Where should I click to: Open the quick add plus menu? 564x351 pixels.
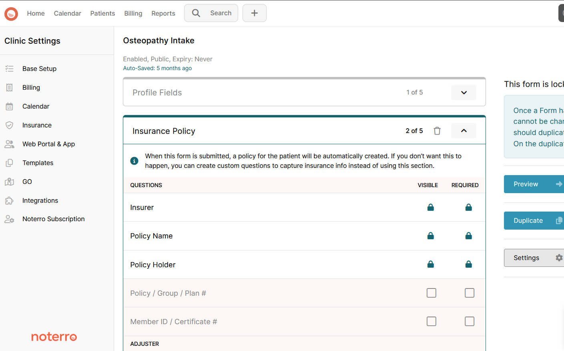coord(254,13)
